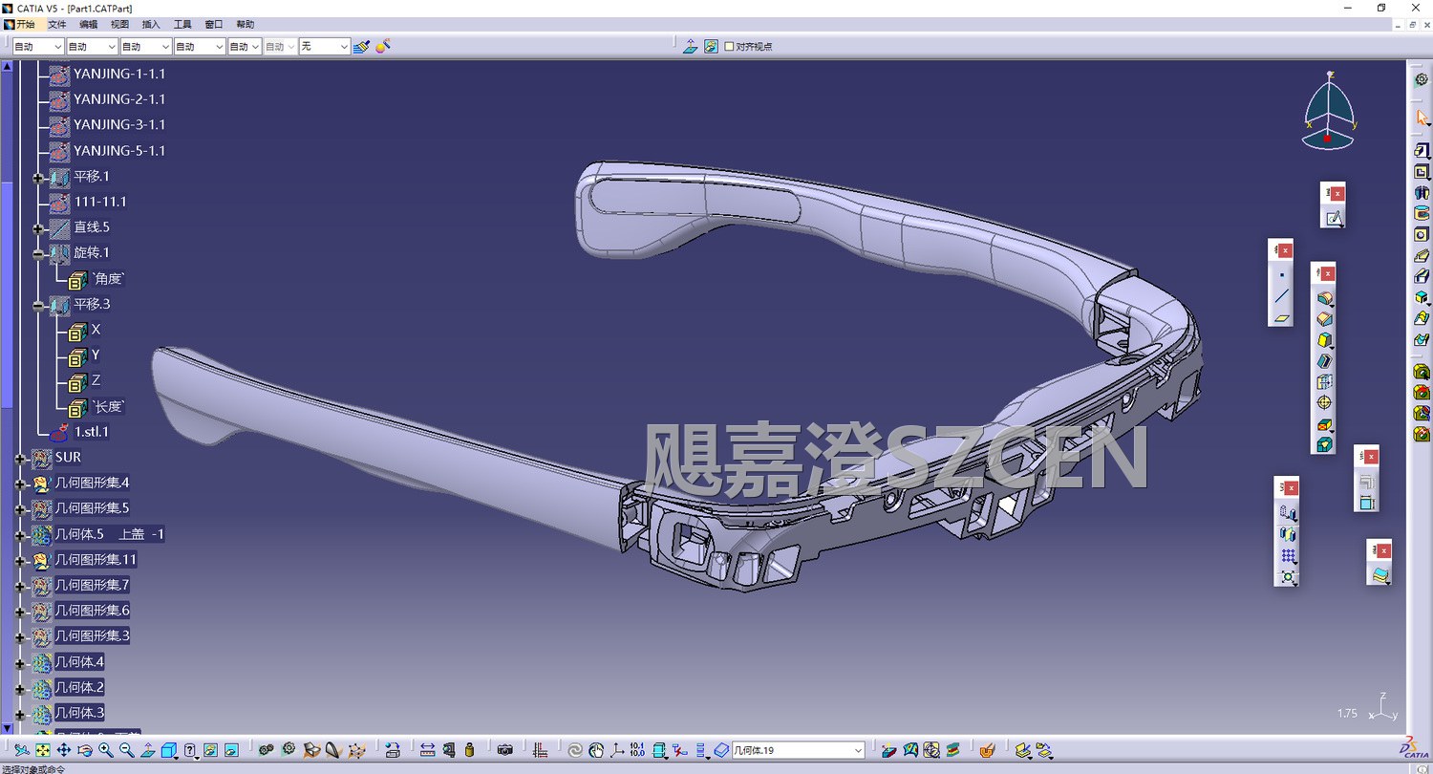This screenshot has width=1433, height=774.
Task: Open the 几何体.19 dropdown
Action: tap(798, 750)
